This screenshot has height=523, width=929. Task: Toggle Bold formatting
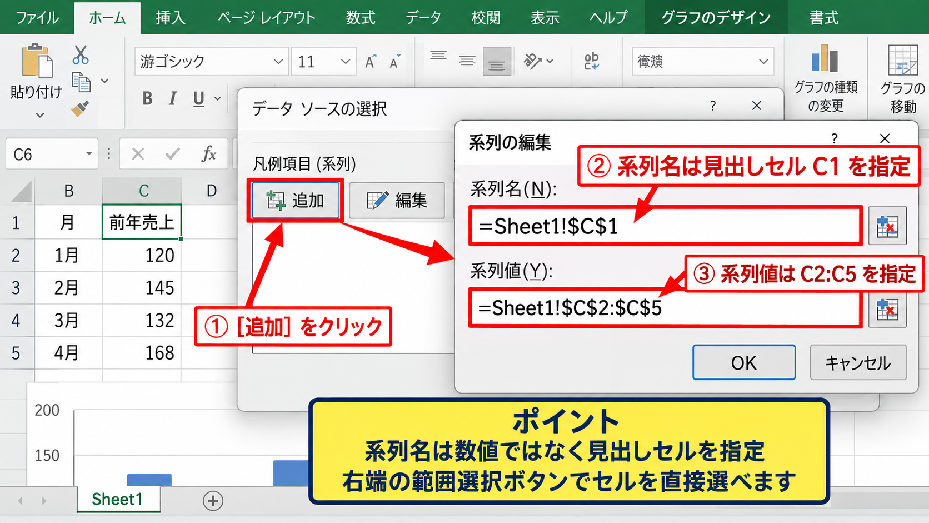click(x=147, y=98)
